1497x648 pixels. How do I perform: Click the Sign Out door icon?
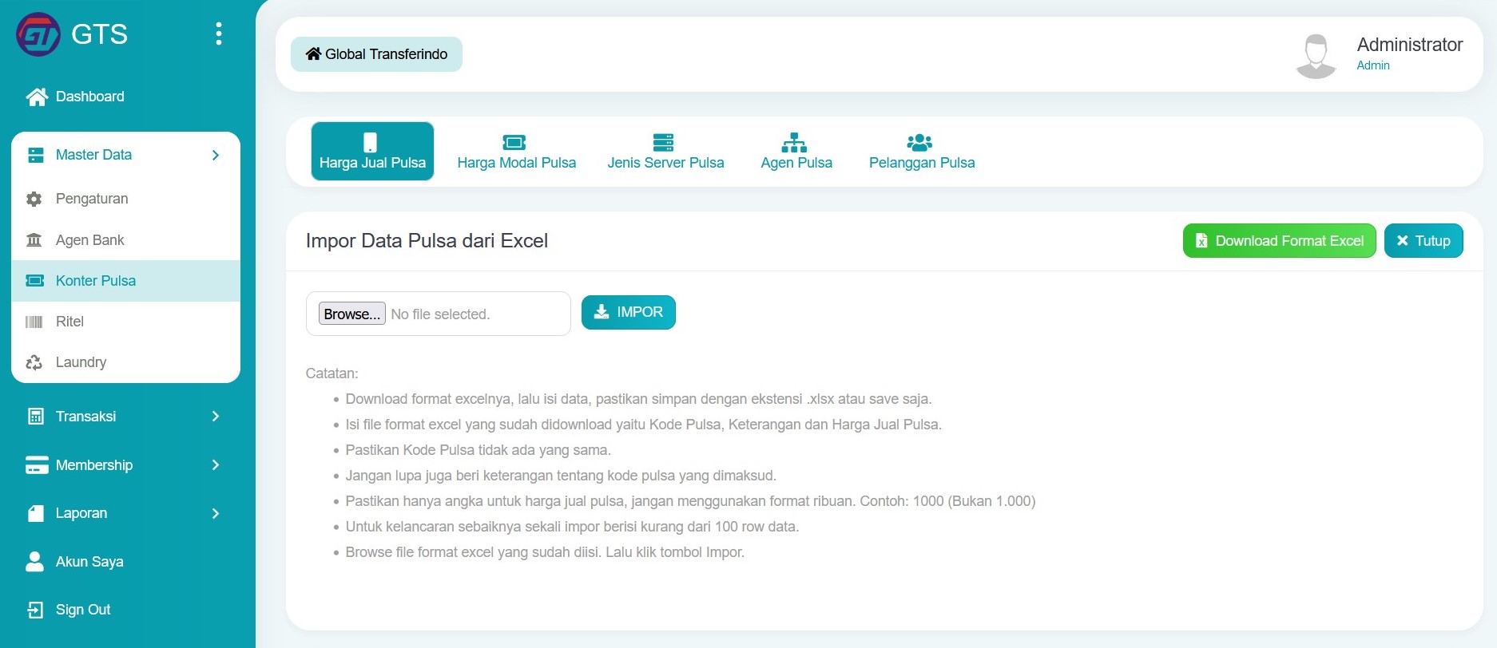36,610
